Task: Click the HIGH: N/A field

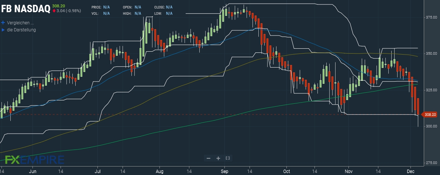Action: tap(132, 13)
